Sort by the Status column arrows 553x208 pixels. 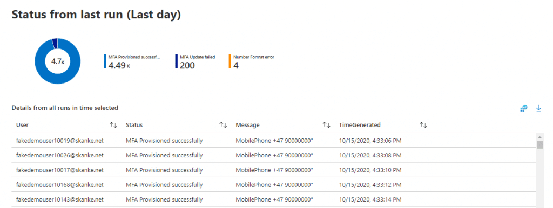click(223, 125)
